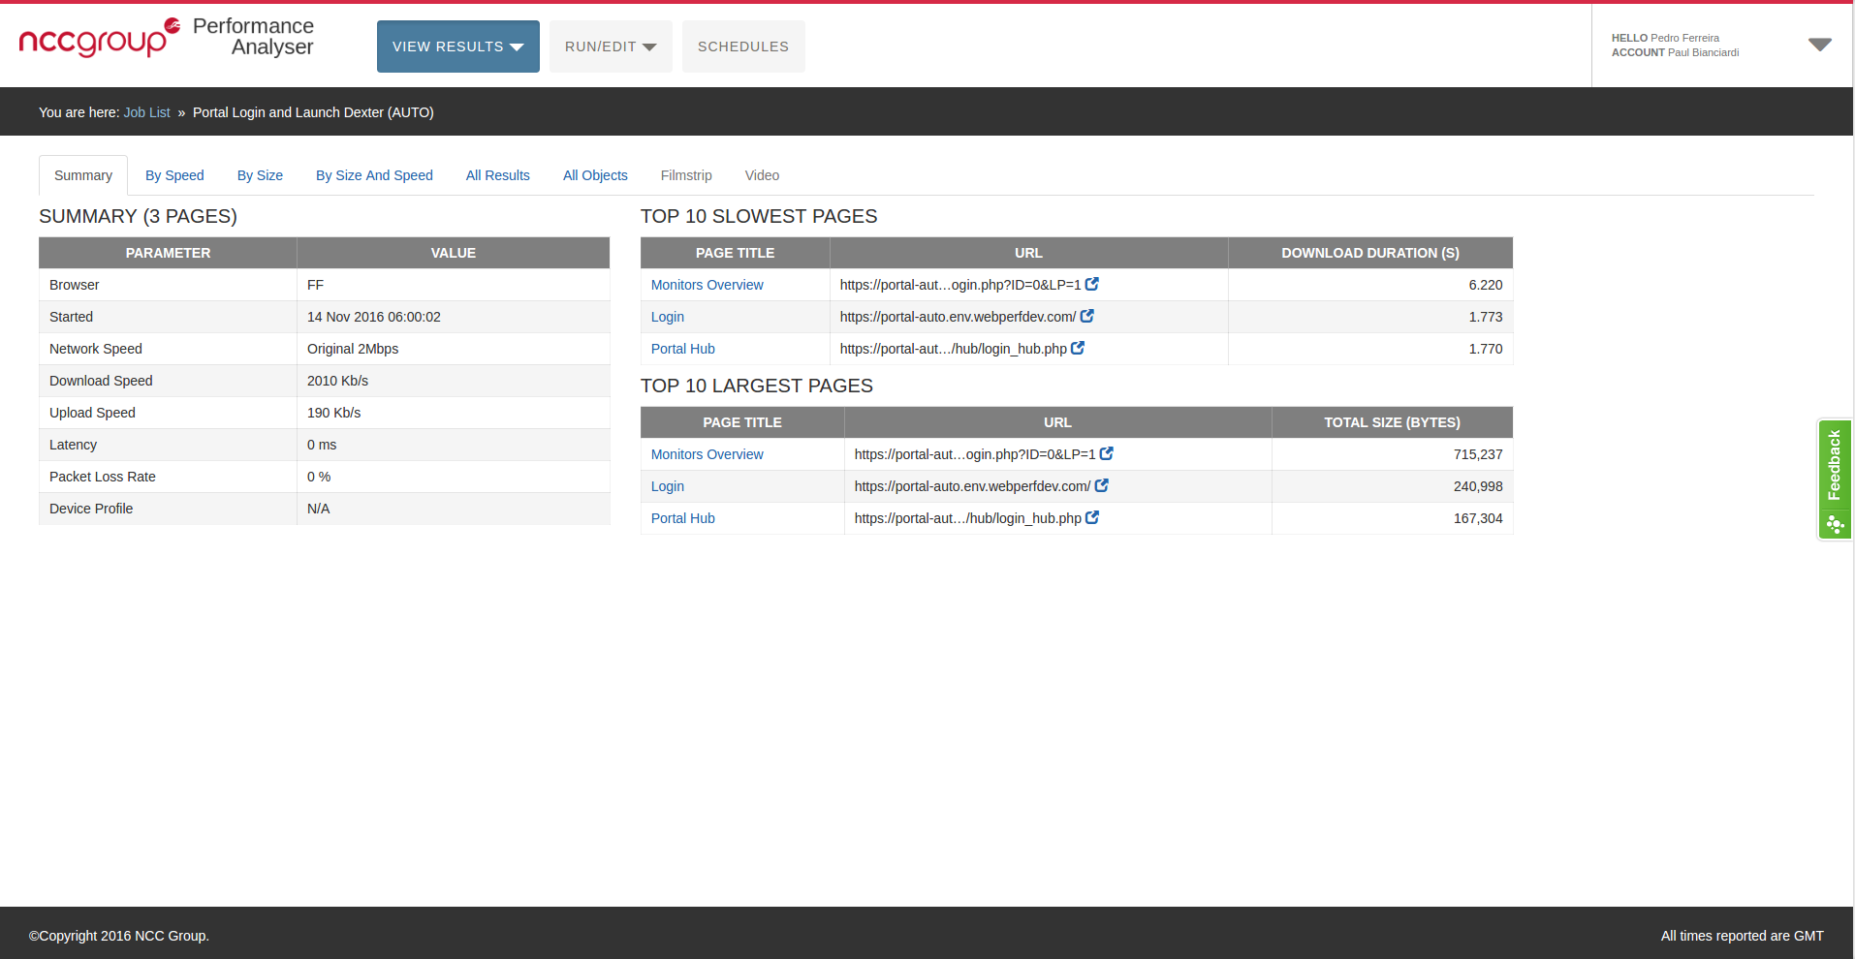Switch to the By Speed tab
Viewport: 1855px width, 959px height.
[x=174, y=175]
